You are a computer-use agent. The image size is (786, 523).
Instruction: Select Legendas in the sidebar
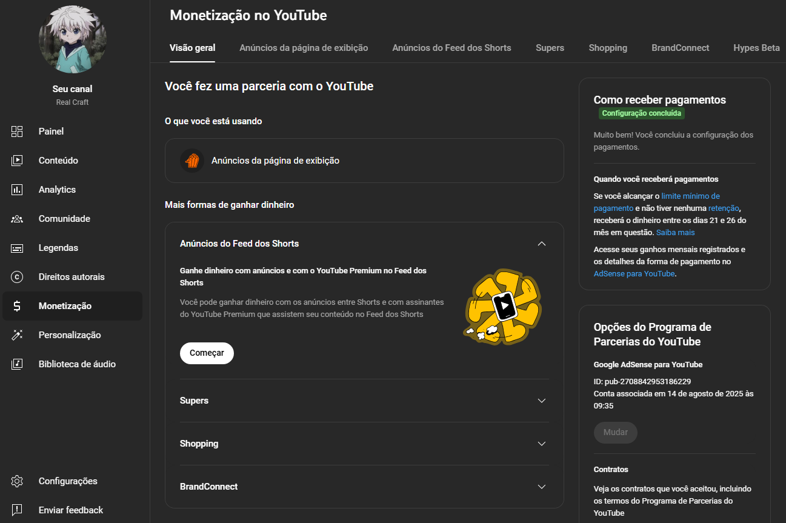(73, 248)
